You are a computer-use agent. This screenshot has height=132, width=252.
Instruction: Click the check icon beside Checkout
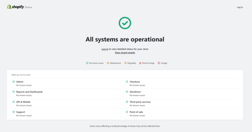(127, 82)
